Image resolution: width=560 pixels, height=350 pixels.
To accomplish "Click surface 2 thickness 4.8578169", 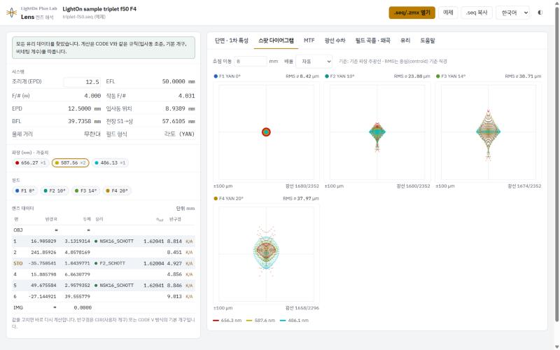I will pos(77,253).
